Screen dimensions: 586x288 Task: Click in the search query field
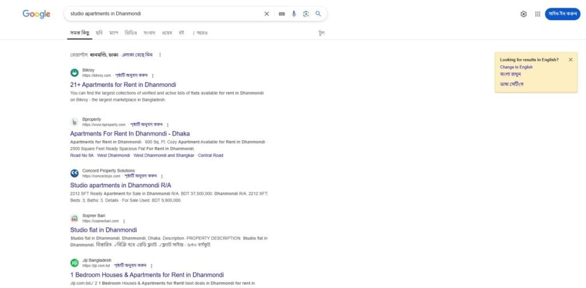(x=164, y=14)
